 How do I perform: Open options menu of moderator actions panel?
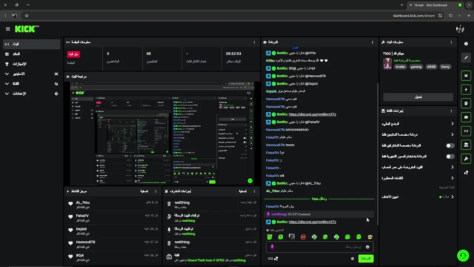[254, 191]
